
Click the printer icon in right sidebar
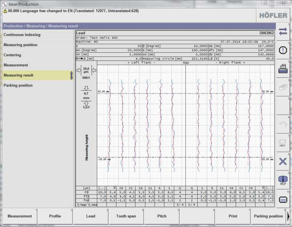click(283, 68)
